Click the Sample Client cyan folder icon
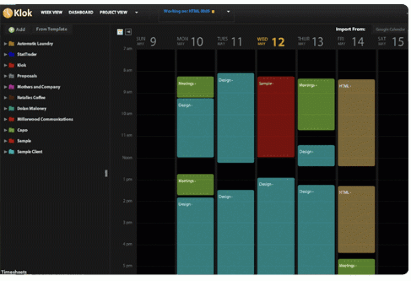Viewport: 411px width, 281px height. click(x=12, y=151)
